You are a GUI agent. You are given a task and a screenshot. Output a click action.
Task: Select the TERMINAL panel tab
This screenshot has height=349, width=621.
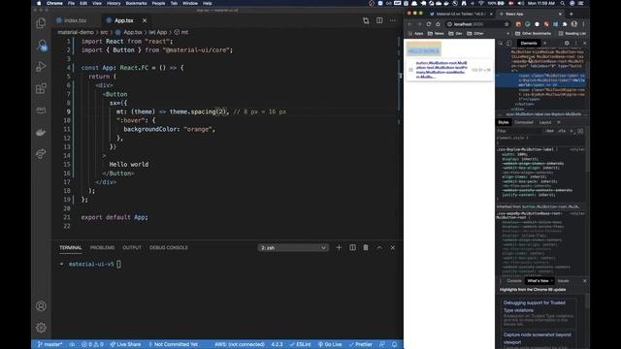click(71, 248)
